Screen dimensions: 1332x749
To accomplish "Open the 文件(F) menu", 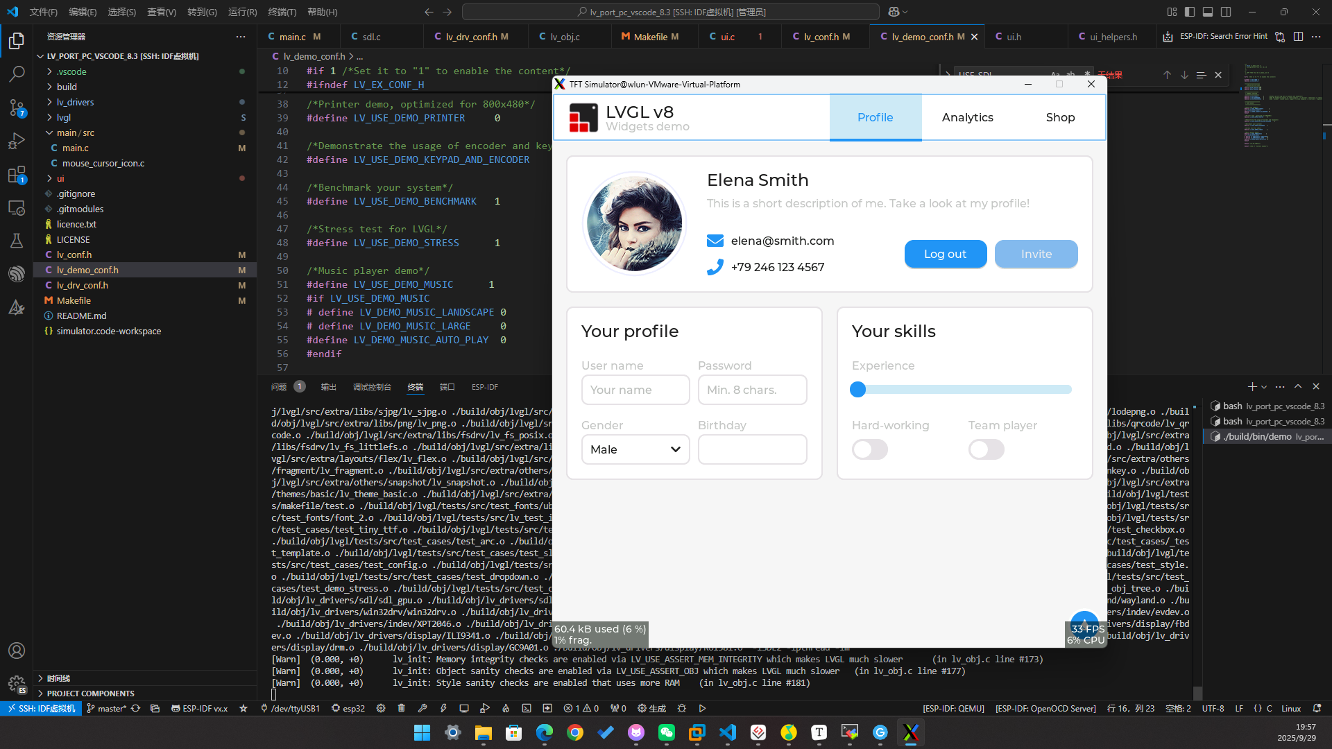I will point(44,12).
